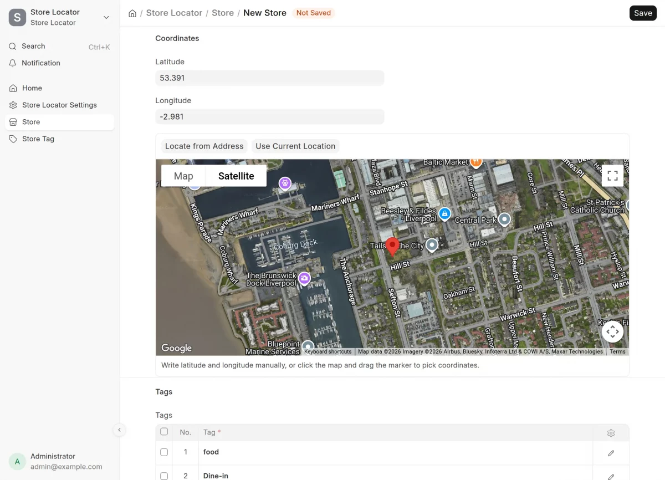Open map camera pan controls
Image resolution: width=665 pixels, height=480 pixels.
click(612, 332)
